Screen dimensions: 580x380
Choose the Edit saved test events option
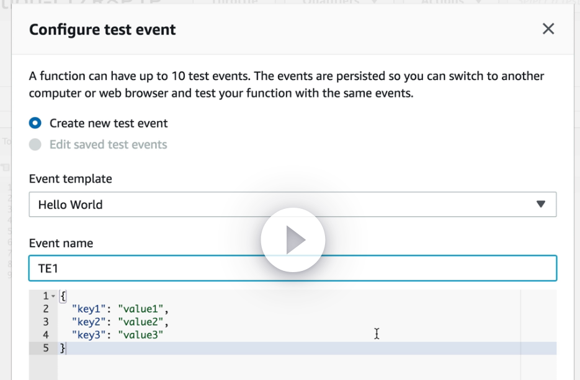(36, 144)
